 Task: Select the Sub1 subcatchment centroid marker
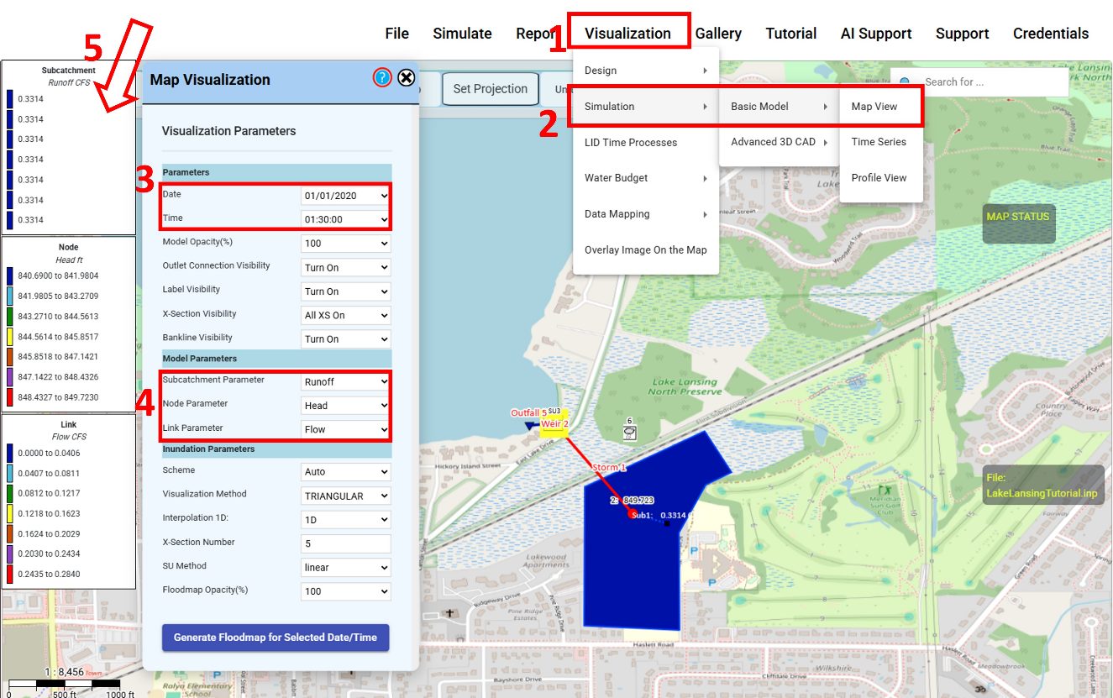pos(667,523)
